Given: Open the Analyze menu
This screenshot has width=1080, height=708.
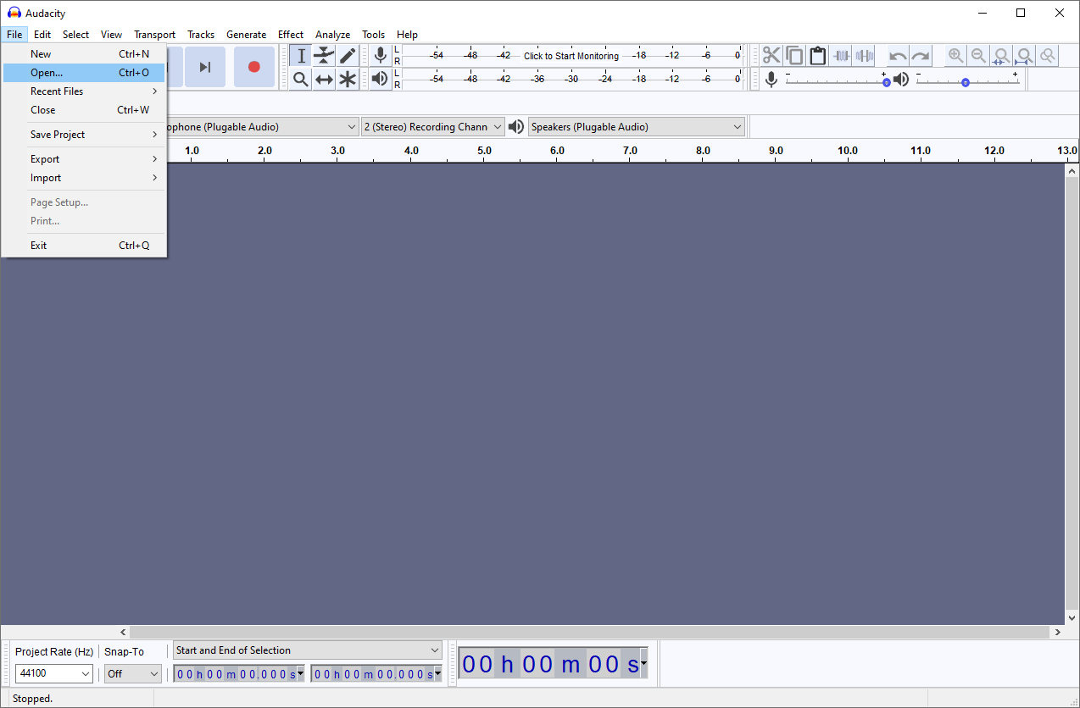Looking at the screenshot, I should tap(333, 35).
